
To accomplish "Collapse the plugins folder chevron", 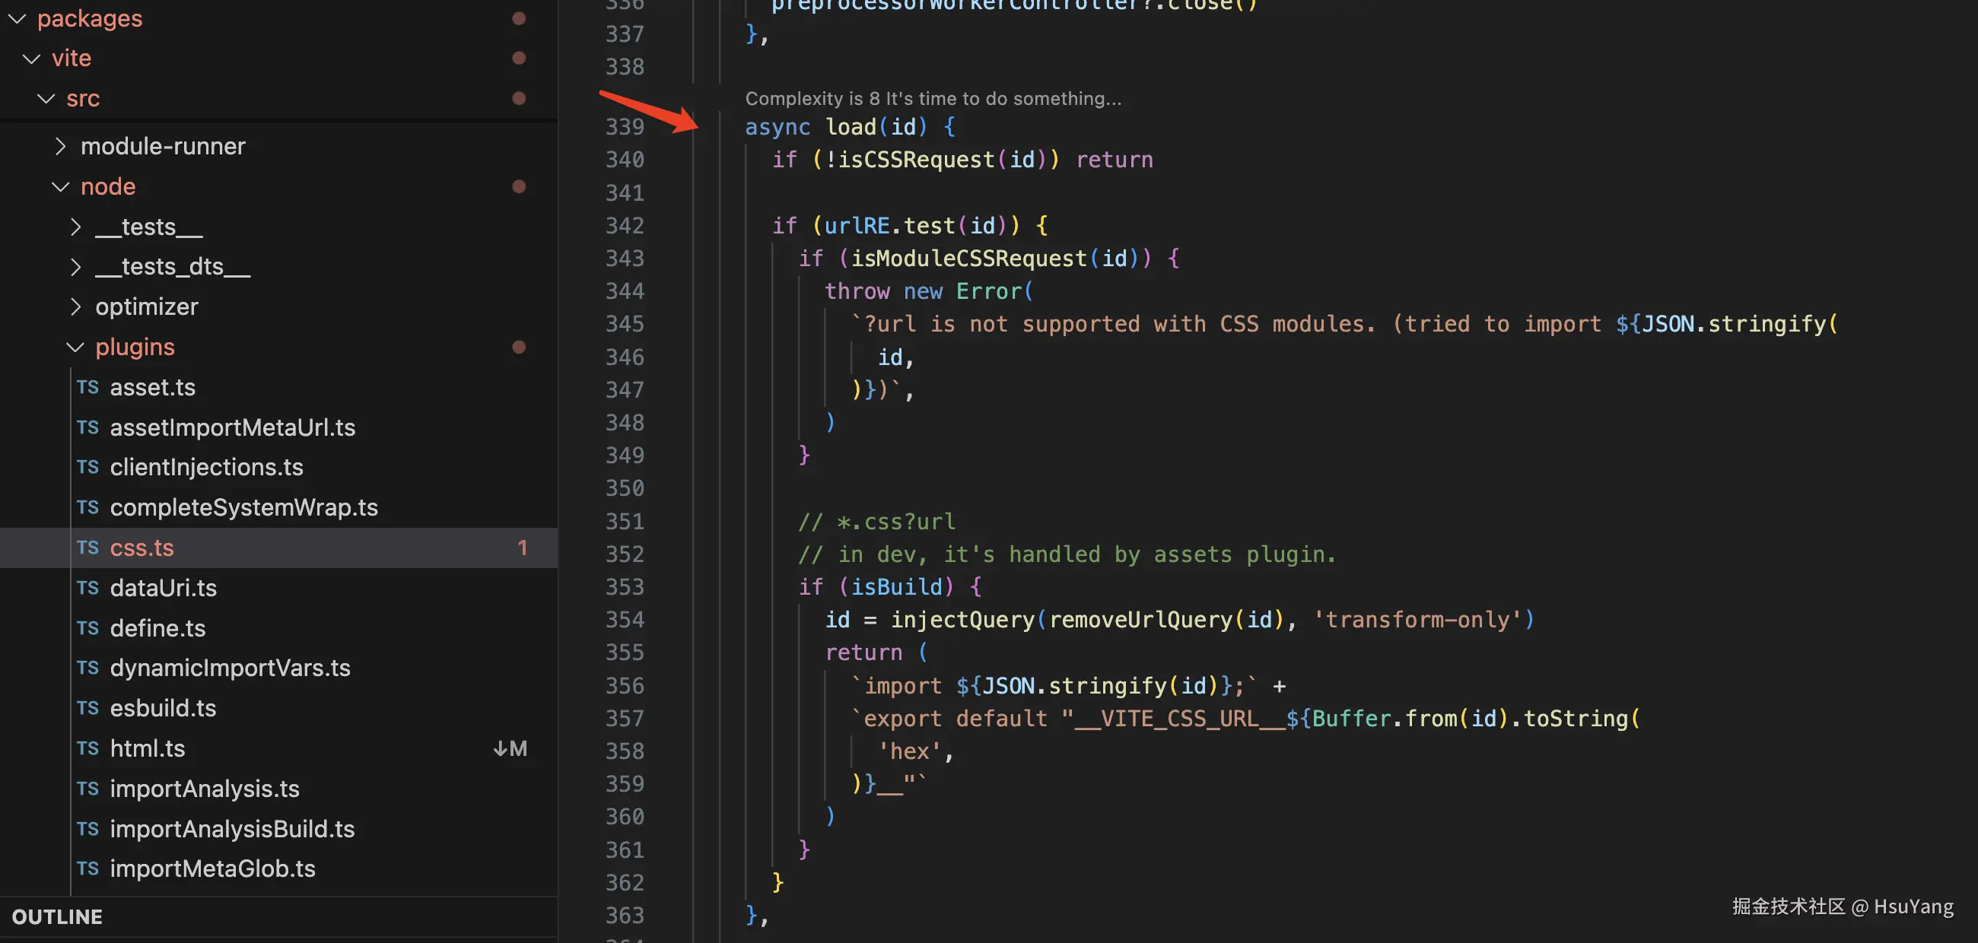I will click(x=75, y=347).
